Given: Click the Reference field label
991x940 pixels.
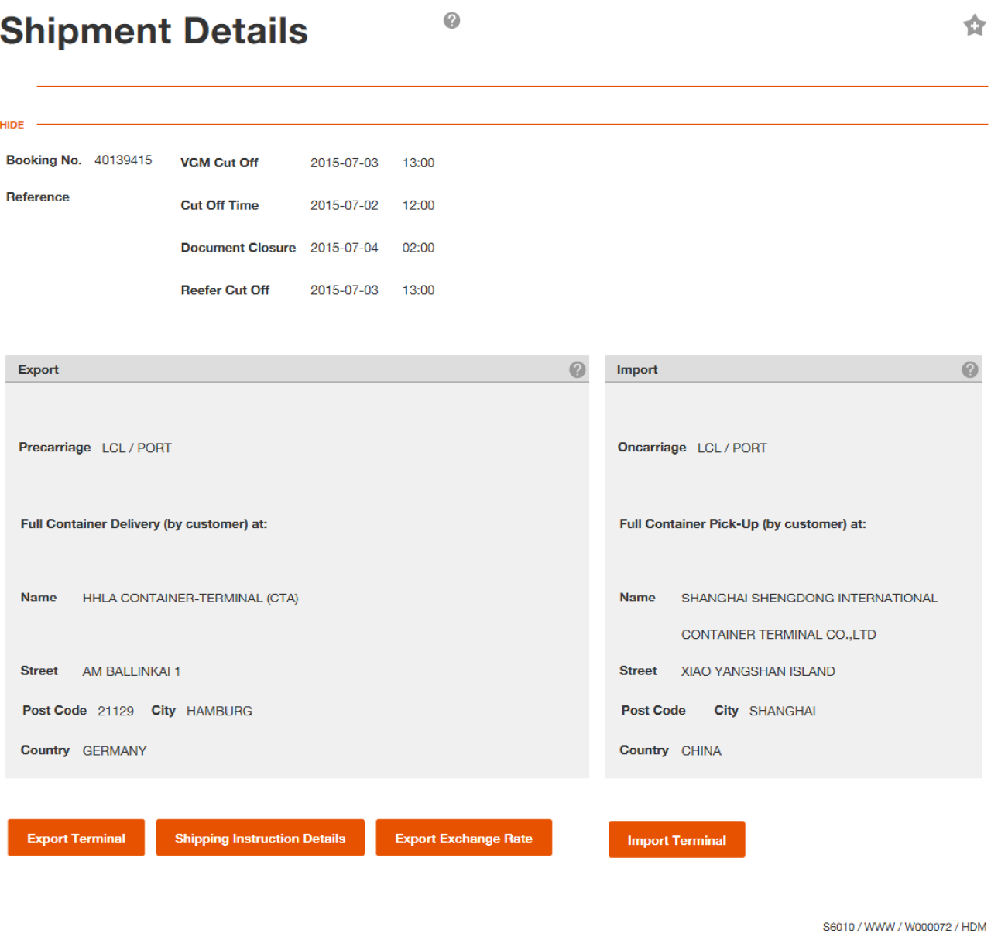Looking at the screenshot, I should [37, 197].
